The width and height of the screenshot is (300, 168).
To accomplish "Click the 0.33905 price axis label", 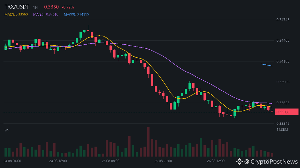I will (x=283, y=82).
